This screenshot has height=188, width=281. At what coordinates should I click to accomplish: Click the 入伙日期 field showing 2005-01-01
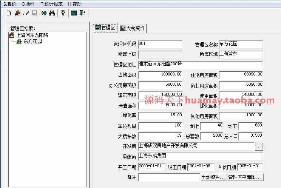click(250, 167)
